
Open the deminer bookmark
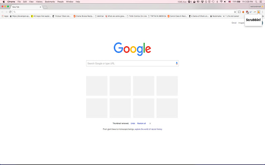(x=99, y=16)
